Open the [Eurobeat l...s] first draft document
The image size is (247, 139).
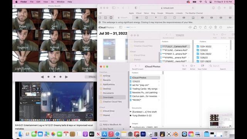pyautogui.click(x=145, y=112)
